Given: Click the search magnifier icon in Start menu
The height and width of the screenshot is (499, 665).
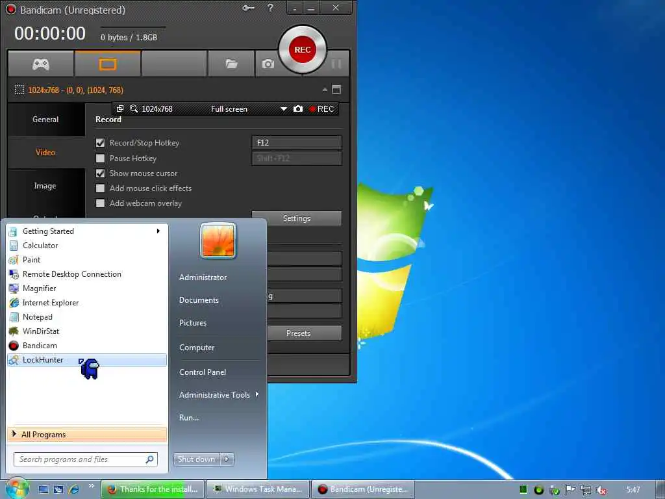Looking at the screenshot, I should point(150,459).
